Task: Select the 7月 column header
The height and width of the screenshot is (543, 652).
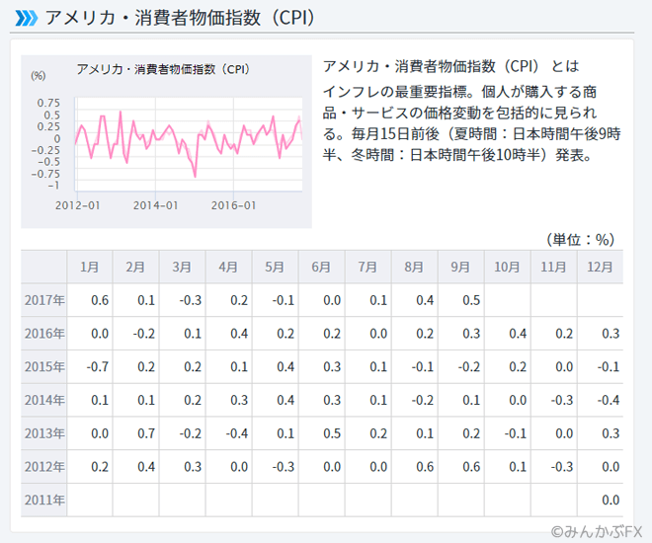Action: (368, 267)
